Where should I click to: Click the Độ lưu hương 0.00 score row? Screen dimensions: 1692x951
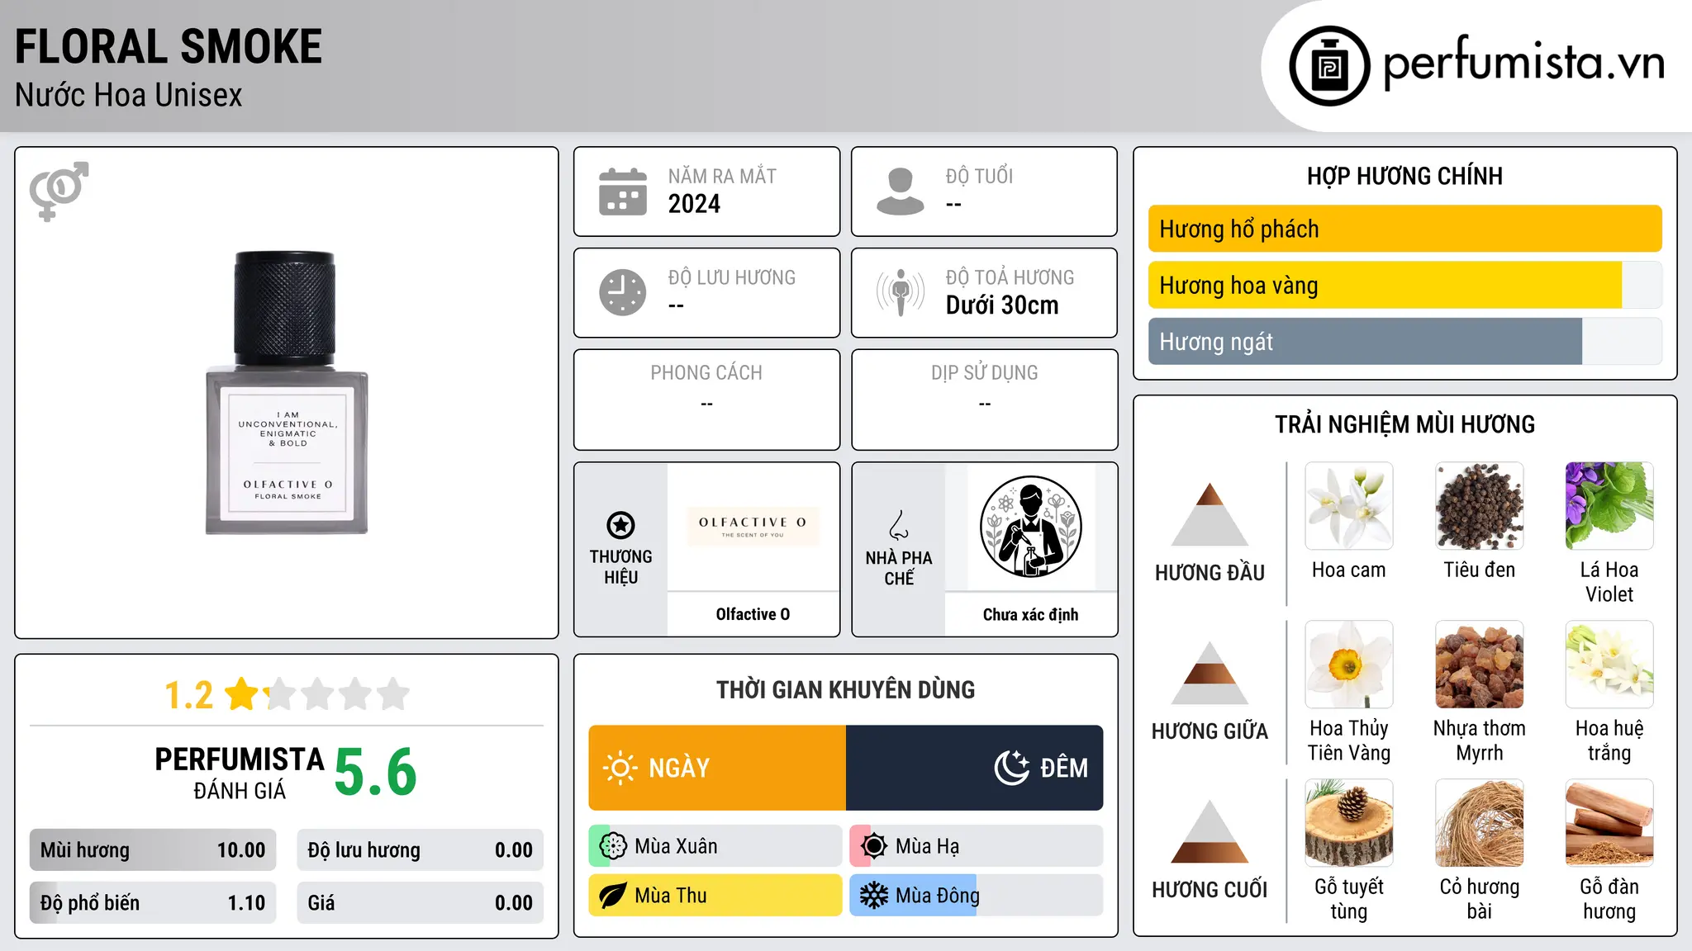[x=420, y=850]
